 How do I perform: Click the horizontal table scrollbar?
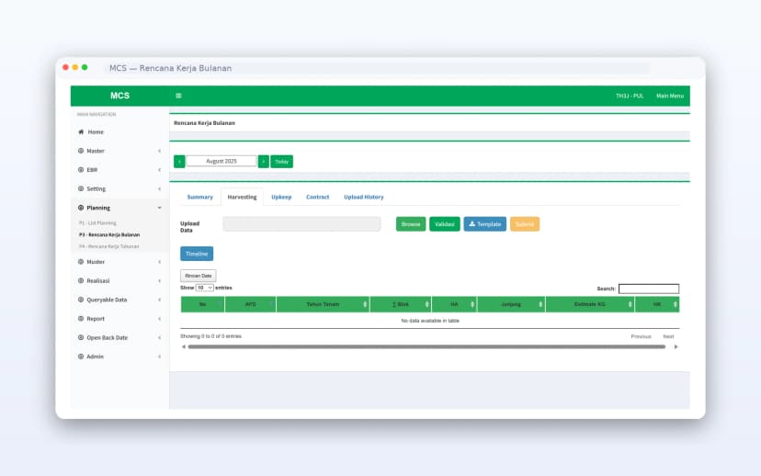tap(426, 346)
